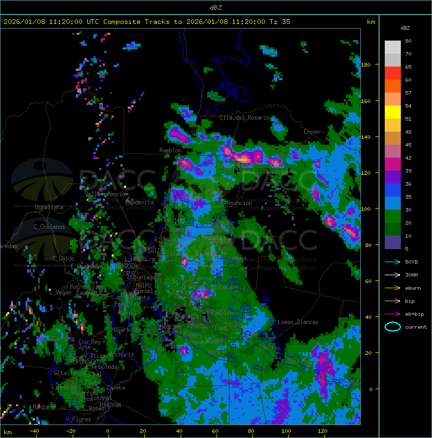Click the '54' label on the color scale
The width and height of the screenshot is (432, 438).
click(408, 106)
